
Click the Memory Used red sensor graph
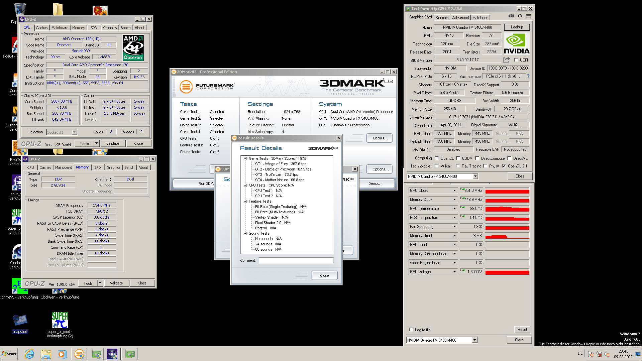click(507, 236)
